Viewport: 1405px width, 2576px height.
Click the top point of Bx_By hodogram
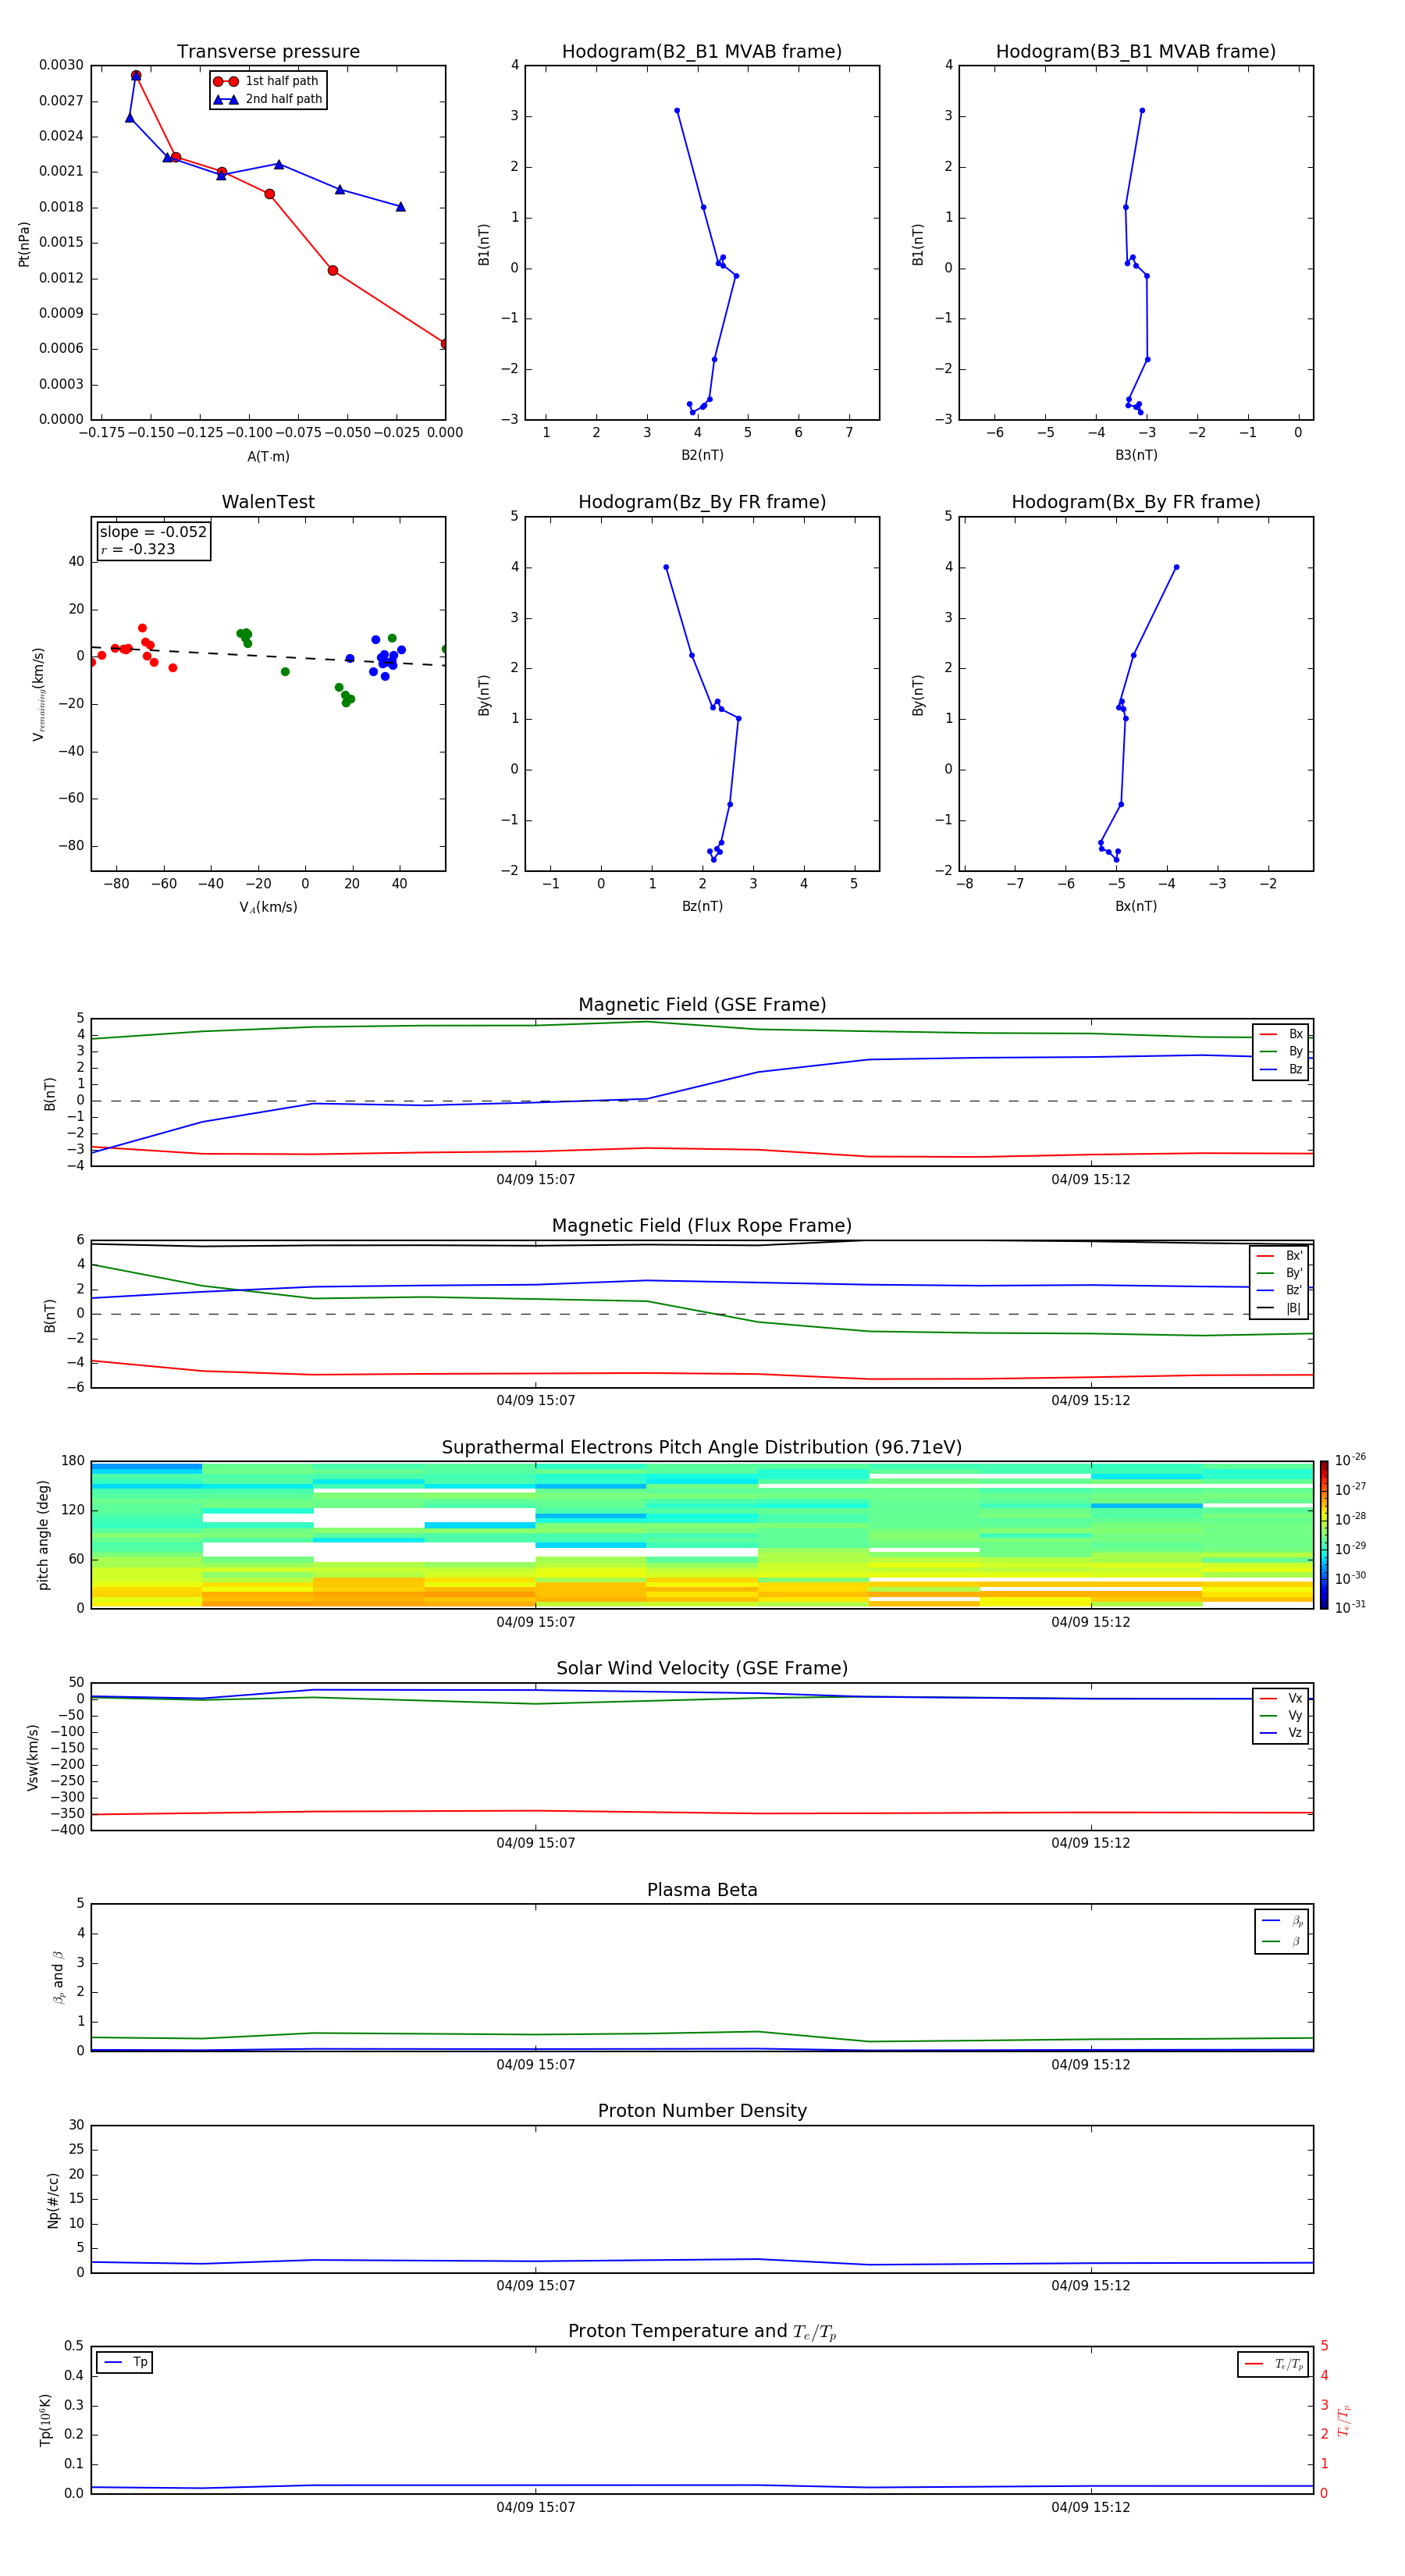point(1176,568)
